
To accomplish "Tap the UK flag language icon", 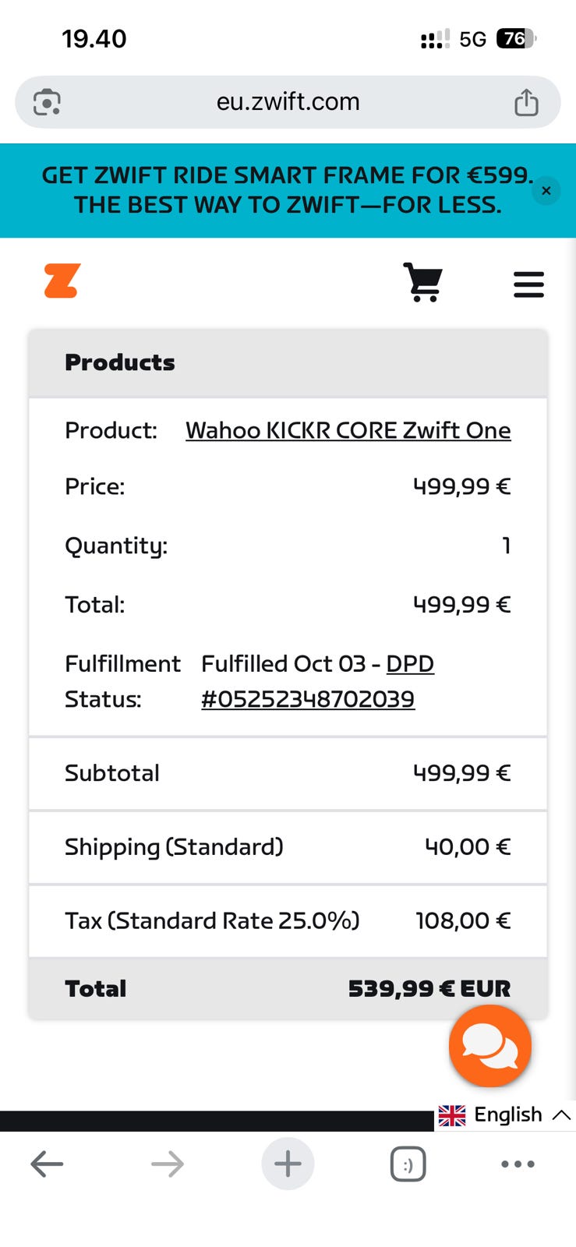I will tap(452, 1115).
